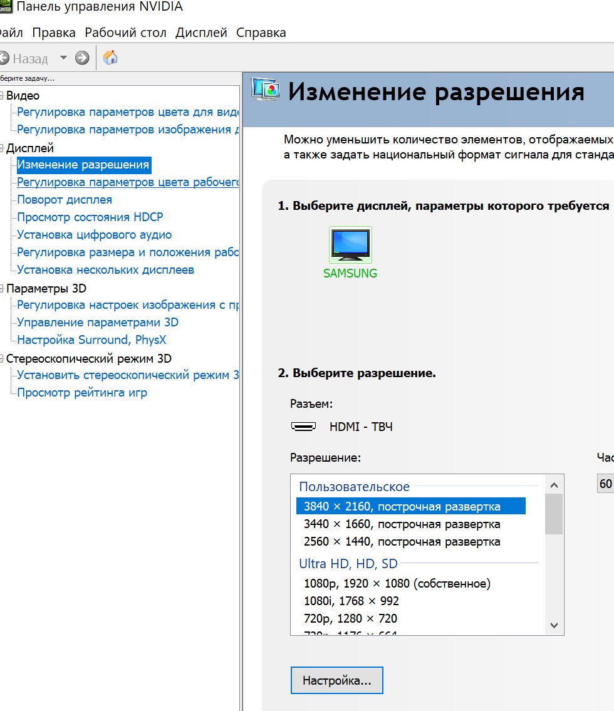
Task: Open the refresh rate dropdown showing 60
Action: 606,484
